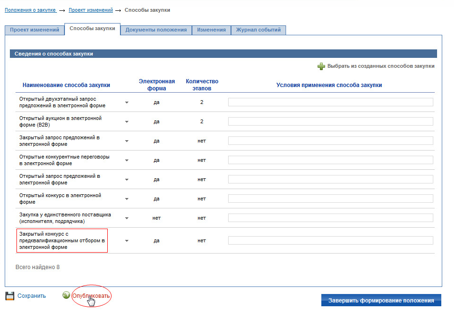454x318 pixels.
Task: Click the green globe Publish icon
Action: tap(66, 295)
